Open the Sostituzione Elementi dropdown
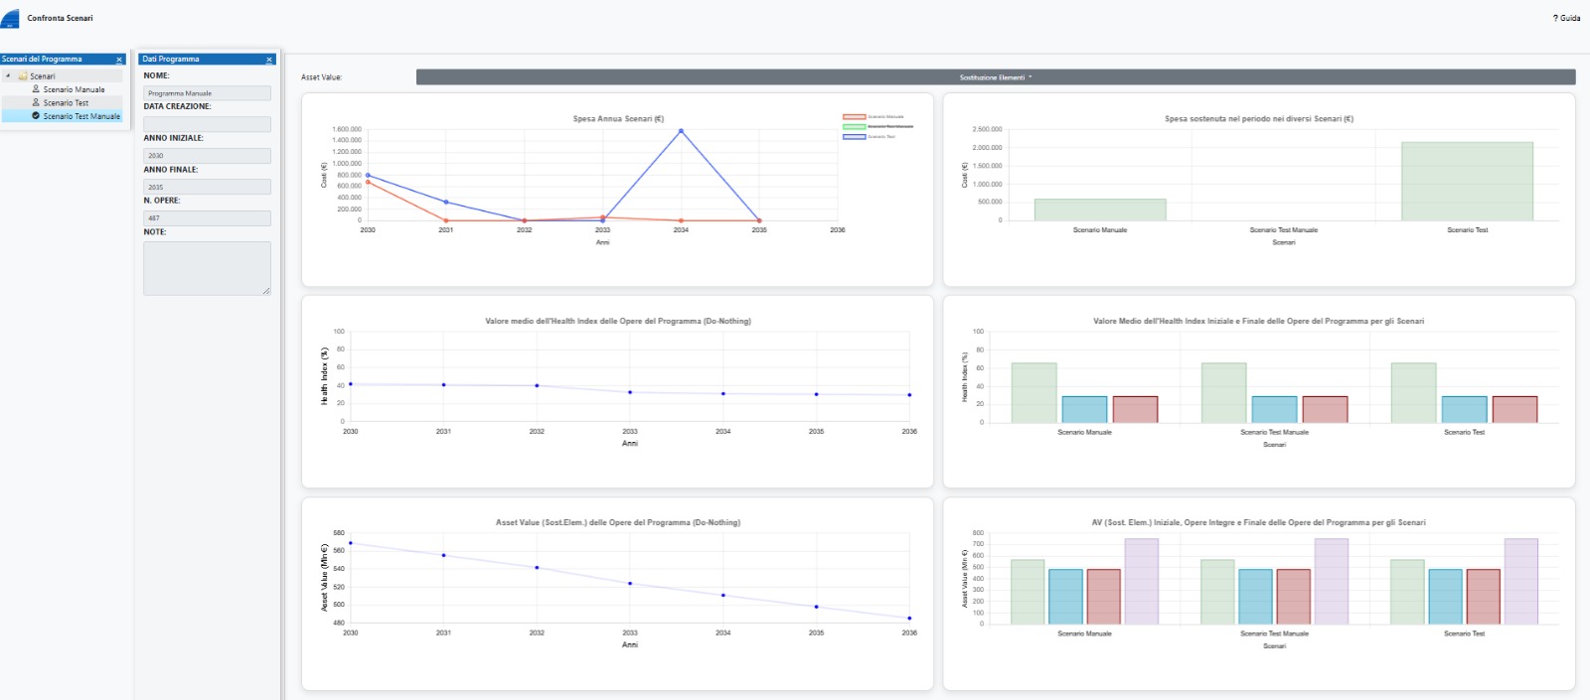This screenshot has width=1590, height=700. (x=995, y=77)
